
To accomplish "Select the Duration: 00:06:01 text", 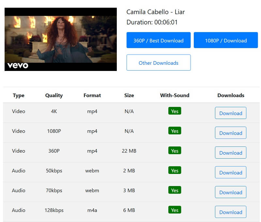I will coord(152,22).
